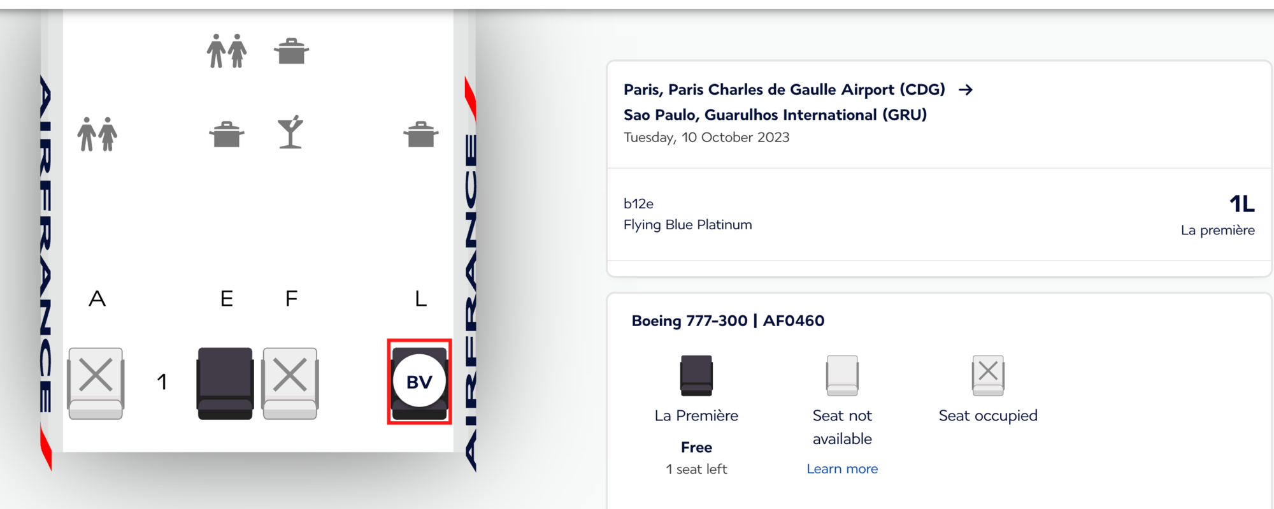Image resolution: width=1274 pixels, height=509 pixels.
Task: Select the BV-marked seat 1L
Action: 419,382
